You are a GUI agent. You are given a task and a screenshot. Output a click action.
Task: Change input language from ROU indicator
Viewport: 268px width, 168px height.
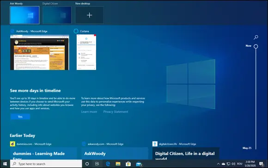point(240,164)
